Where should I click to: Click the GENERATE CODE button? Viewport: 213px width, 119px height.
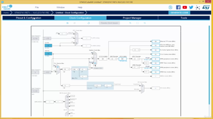click(179, 13)
